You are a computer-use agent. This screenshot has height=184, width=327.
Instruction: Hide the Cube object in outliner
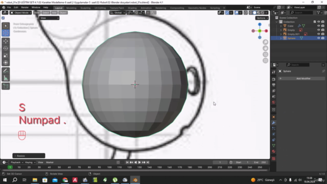318,26
